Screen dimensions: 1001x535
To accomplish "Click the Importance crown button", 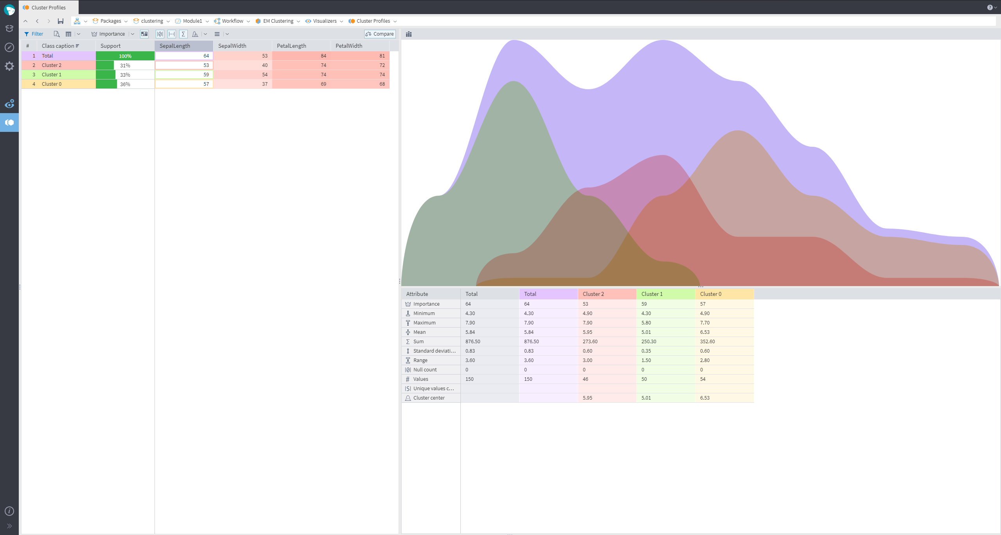I will tap(108, 34).
